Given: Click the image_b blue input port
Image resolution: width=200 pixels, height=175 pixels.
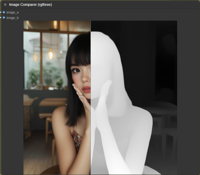Looking at the screenshot, I should (4, 18).
